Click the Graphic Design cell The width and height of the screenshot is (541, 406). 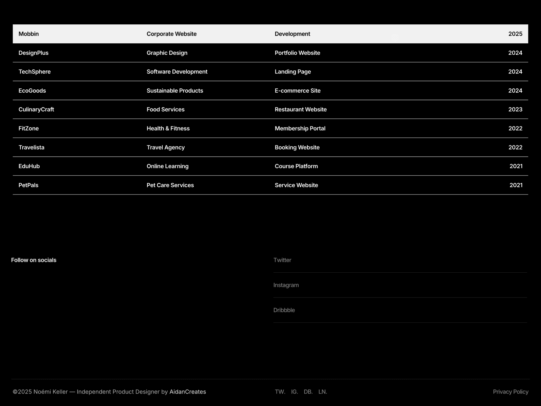coord(167,53)
